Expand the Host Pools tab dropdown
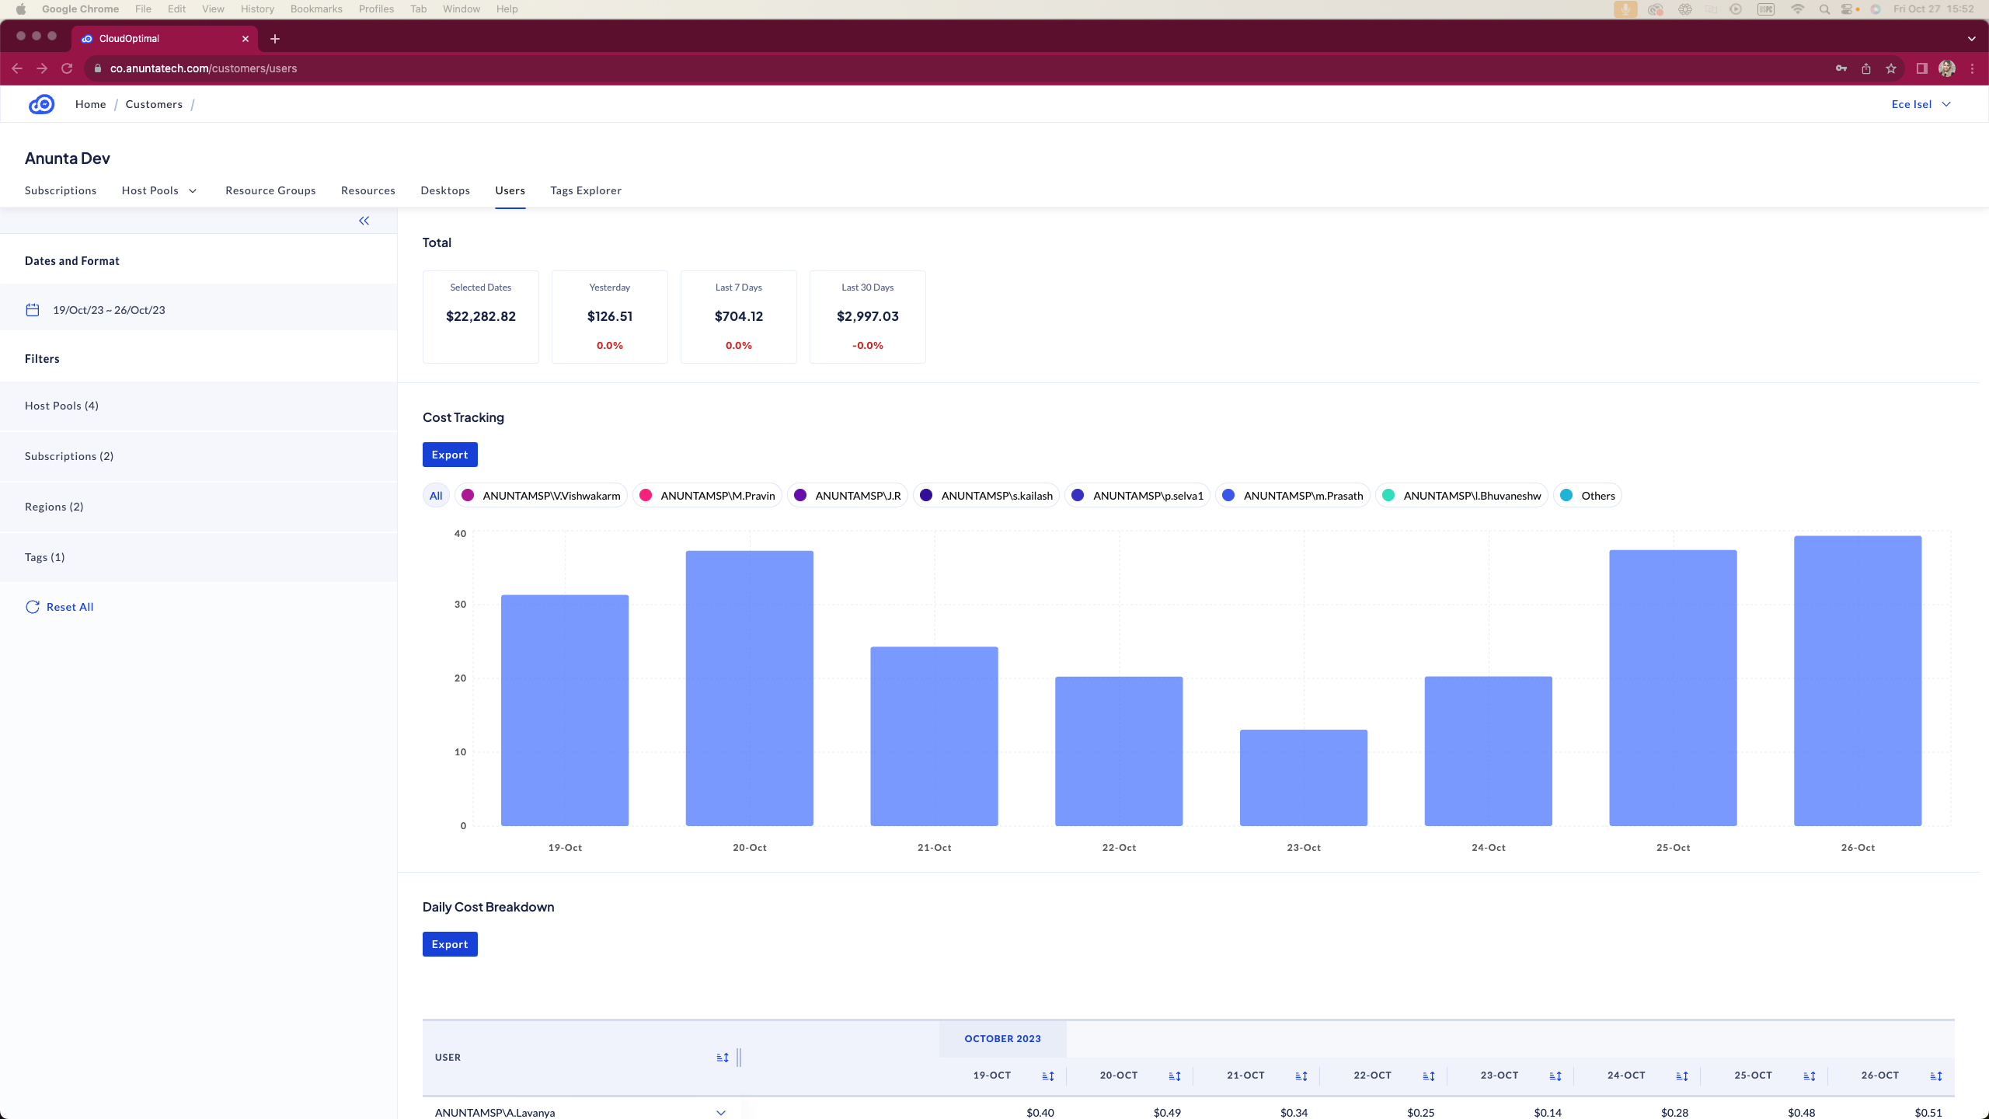 [193, 191]
